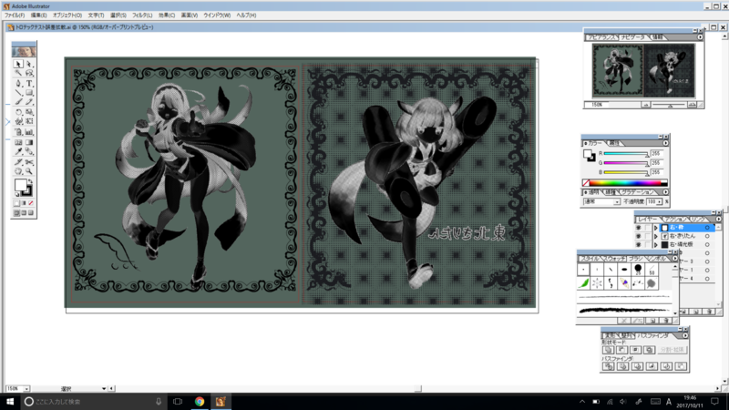The image size is (729, 410).
Task: Open the blending mode dropdown (通常)
Action: tap(601, 201)
